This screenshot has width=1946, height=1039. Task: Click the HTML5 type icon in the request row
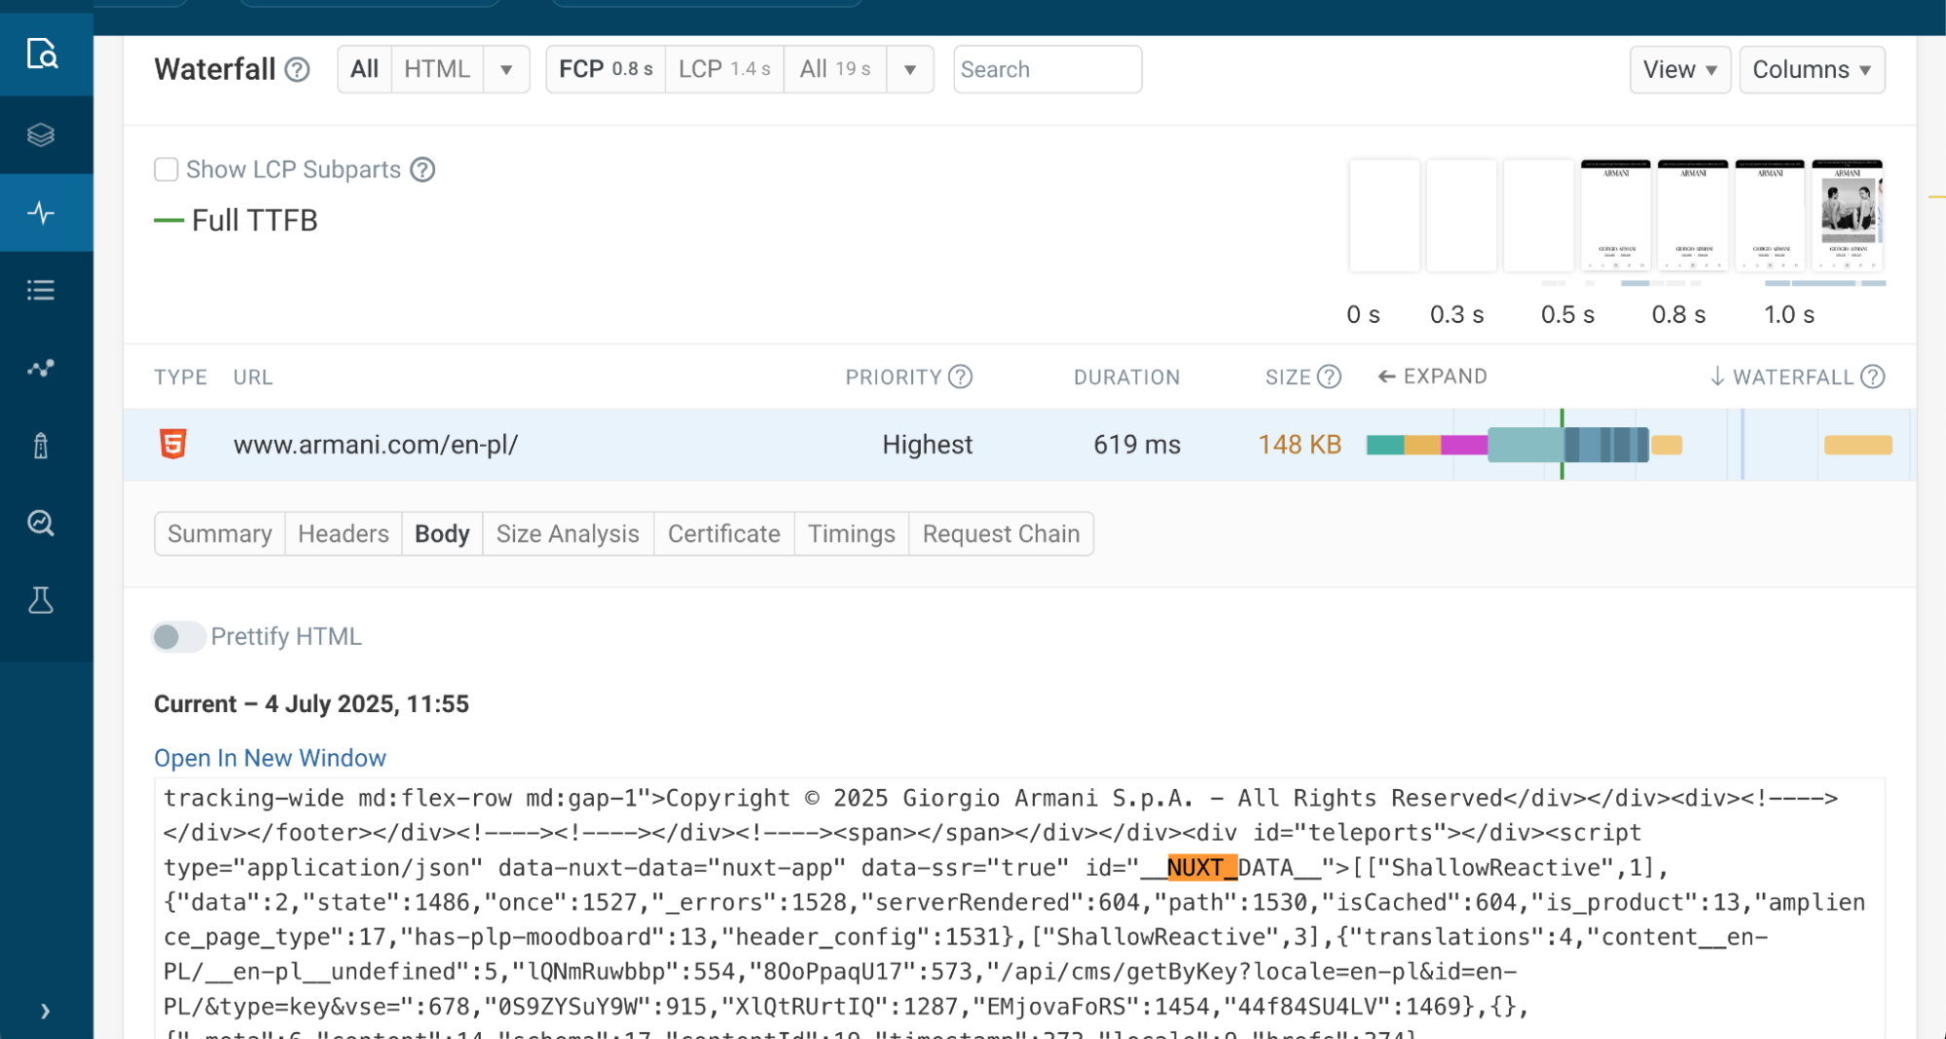click(x=173, y=445)
